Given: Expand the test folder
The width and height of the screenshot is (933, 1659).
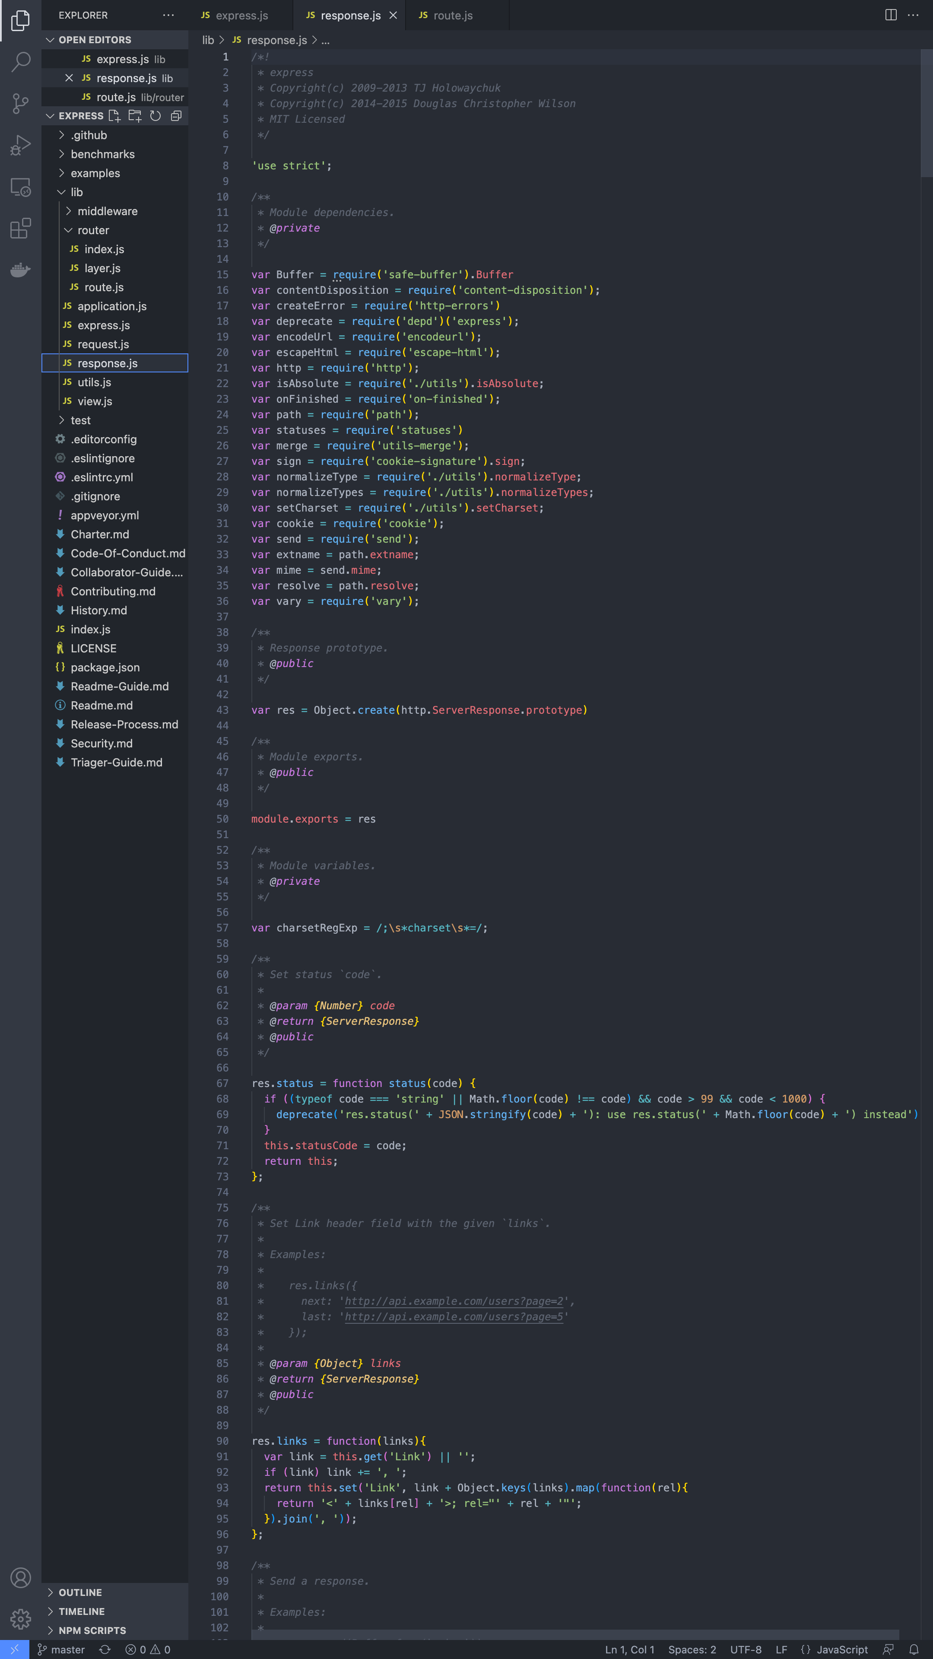Looking at the screenshot, I should 114,420.
